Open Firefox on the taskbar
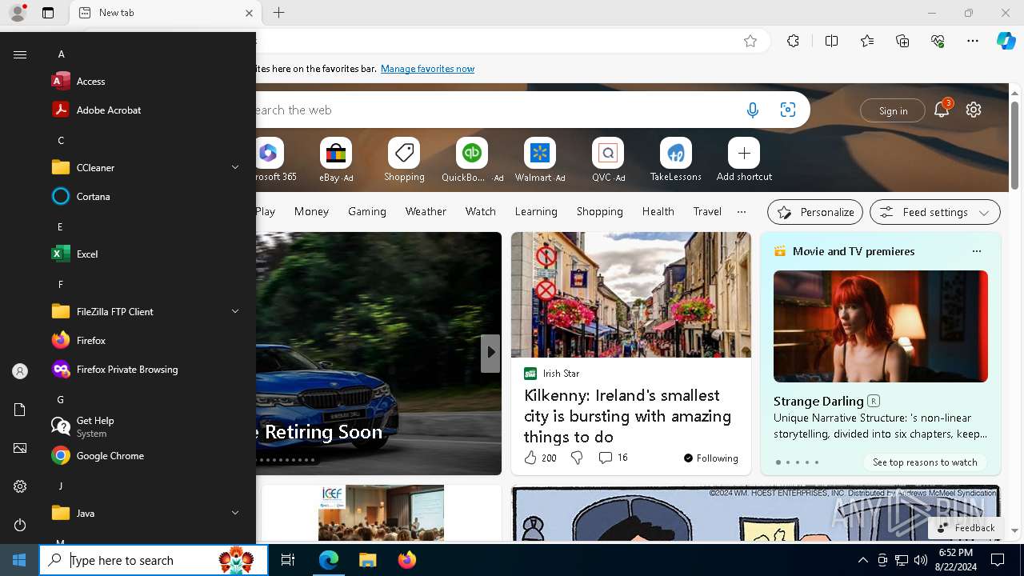1024x576 pixels. tap(406, 560)
